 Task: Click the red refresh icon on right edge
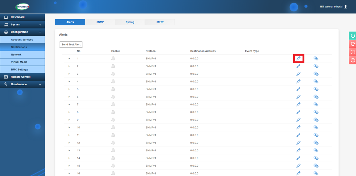(352, 44)
